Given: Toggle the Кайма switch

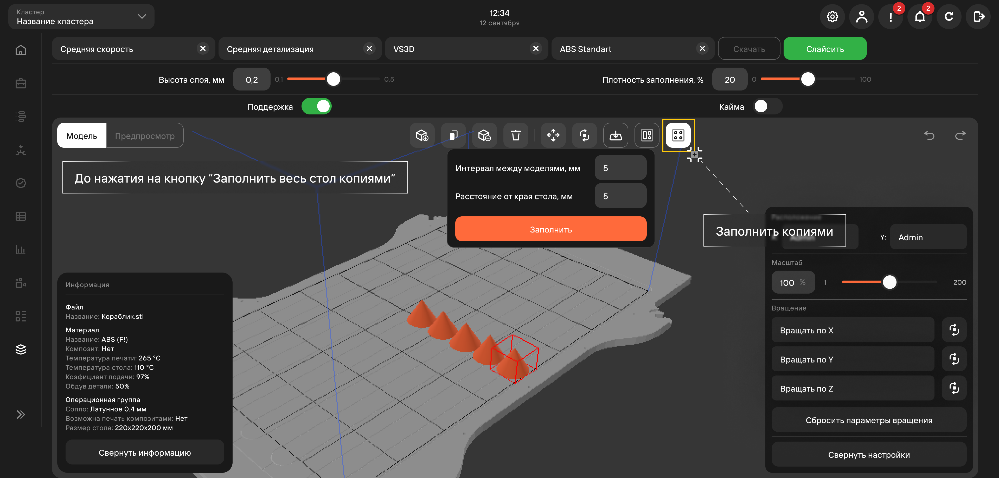Looking at the screenshot, I should [767, 106].
